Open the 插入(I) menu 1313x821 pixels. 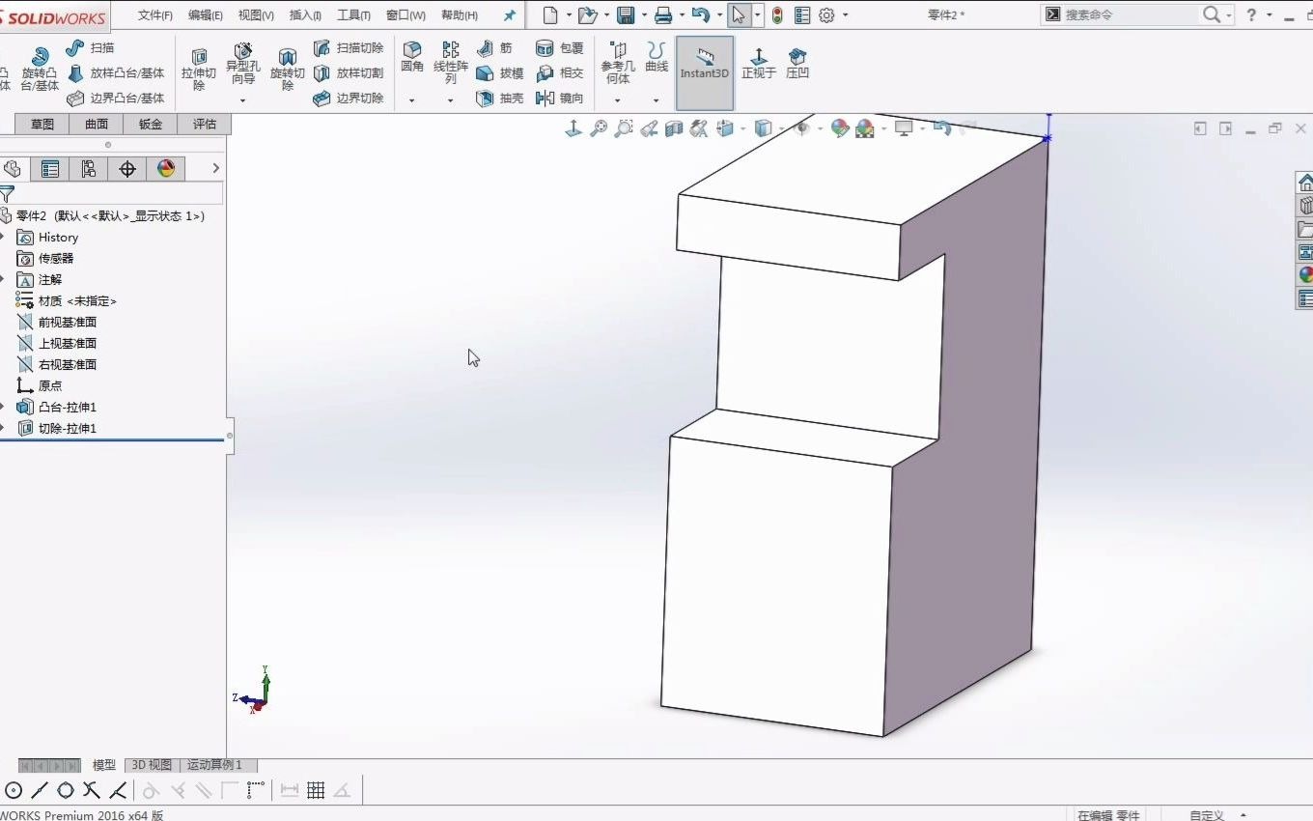pyautogui.click(x=305, y=15)
